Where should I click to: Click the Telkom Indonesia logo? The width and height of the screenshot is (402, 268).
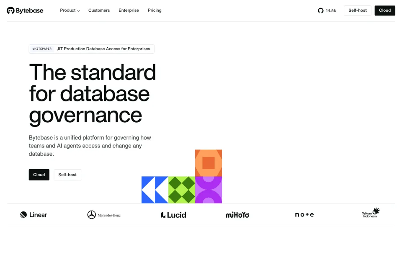(371, 213)
